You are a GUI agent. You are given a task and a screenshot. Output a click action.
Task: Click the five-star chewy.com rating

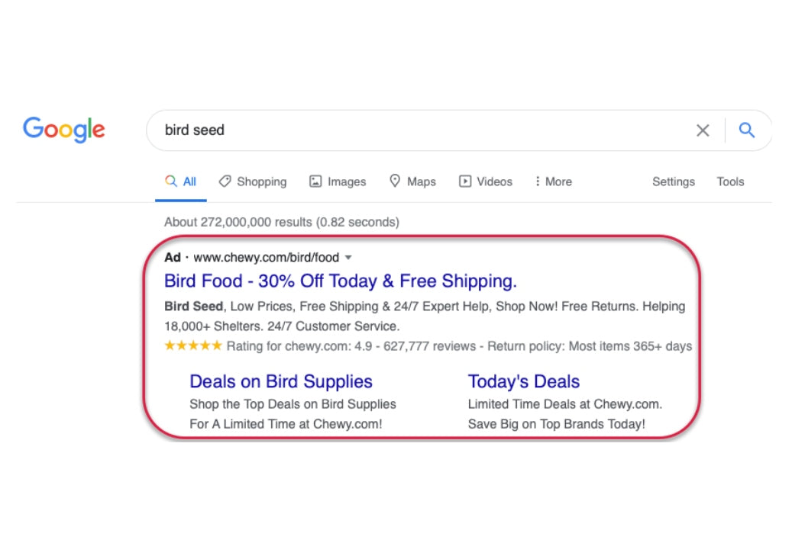[x=193, y=345]
